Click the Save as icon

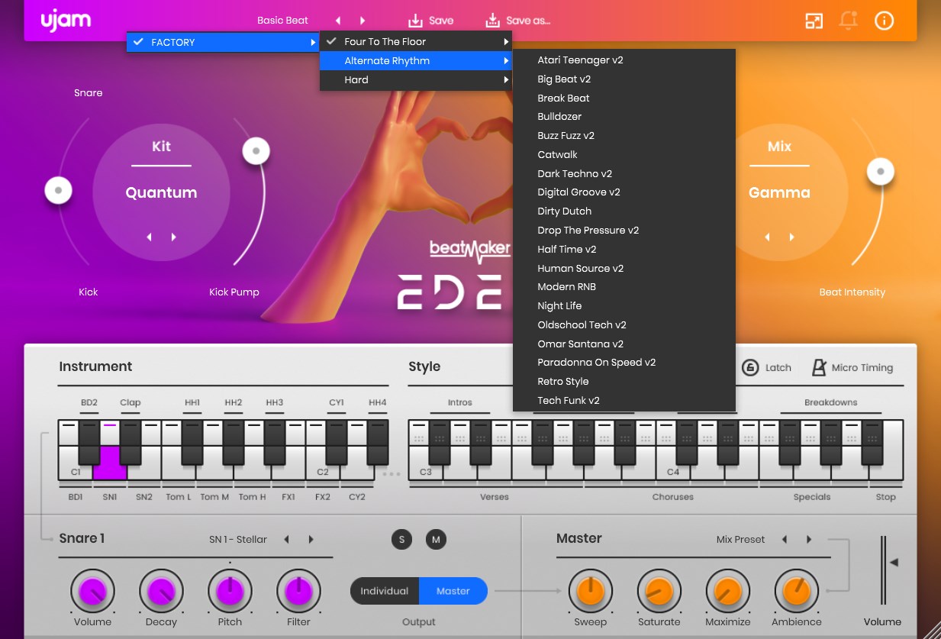click(493, 21)
